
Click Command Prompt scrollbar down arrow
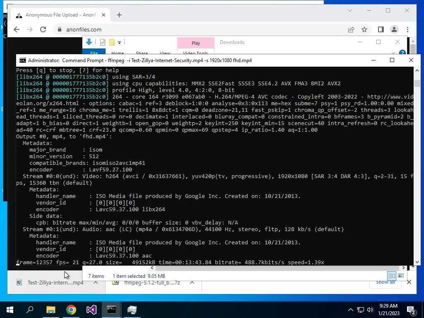click(x=417, y=262)
